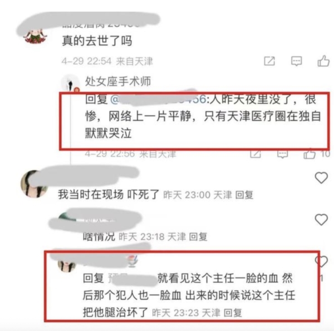Open replies on the 真的去世了吗 comment

tap(296, 61)
